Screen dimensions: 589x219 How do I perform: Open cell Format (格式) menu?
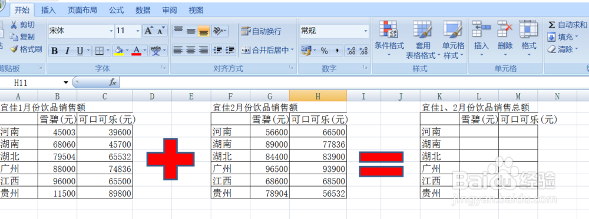coord(529,39)
